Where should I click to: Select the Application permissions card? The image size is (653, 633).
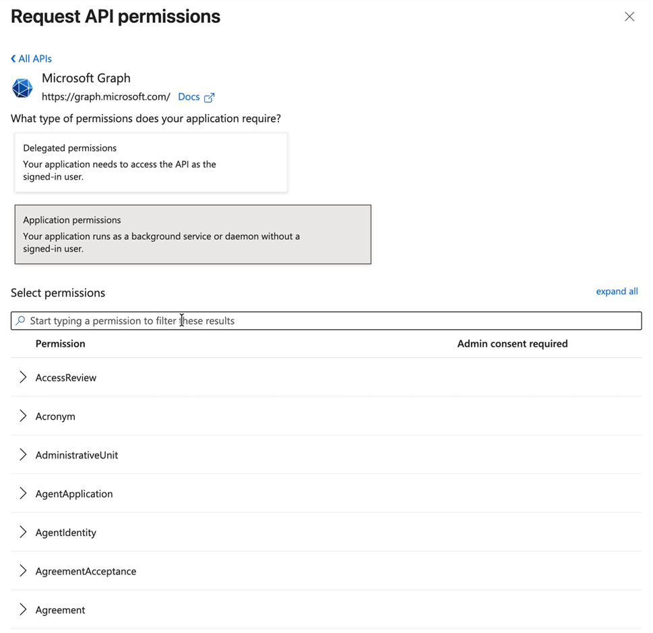193,234
